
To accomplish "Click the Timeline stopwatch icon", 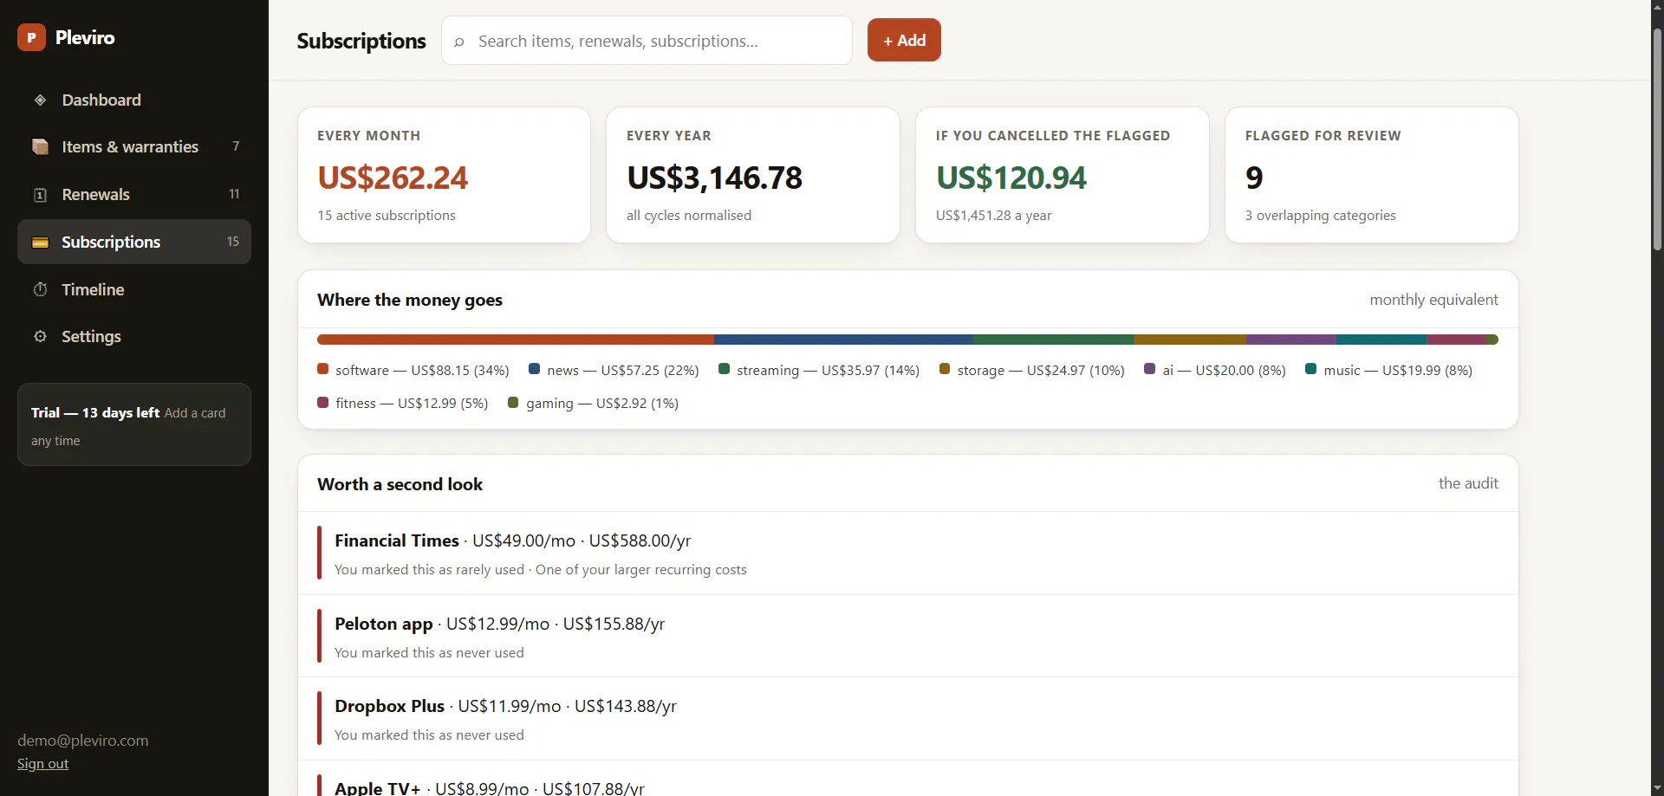I will tap(40, 289).
